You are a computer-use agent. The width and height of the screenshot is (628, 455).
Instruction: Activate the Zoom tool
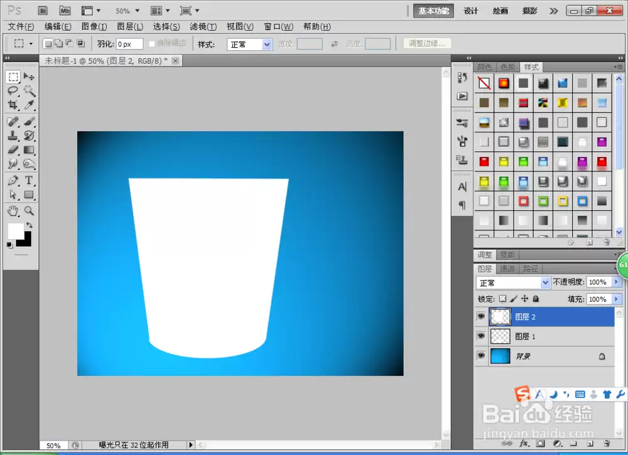[29, 210]
